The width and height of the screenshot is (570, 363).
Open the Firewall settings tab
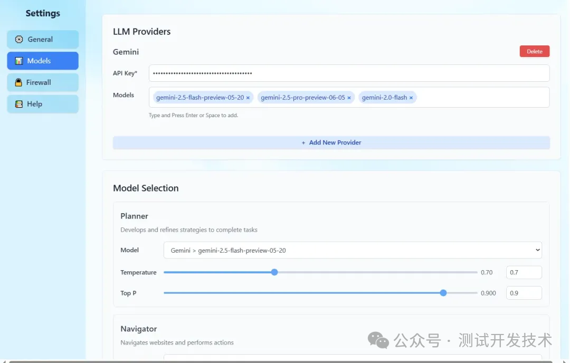(x=43, y=82)
